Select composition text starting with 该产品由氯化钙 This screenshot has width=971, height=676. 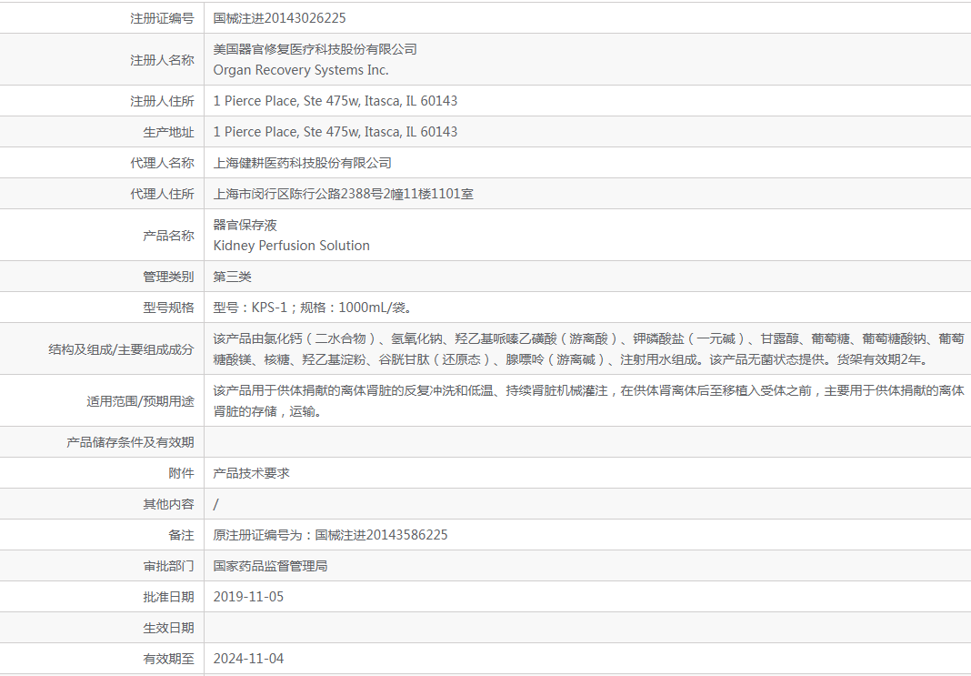[x=589, y=348]
